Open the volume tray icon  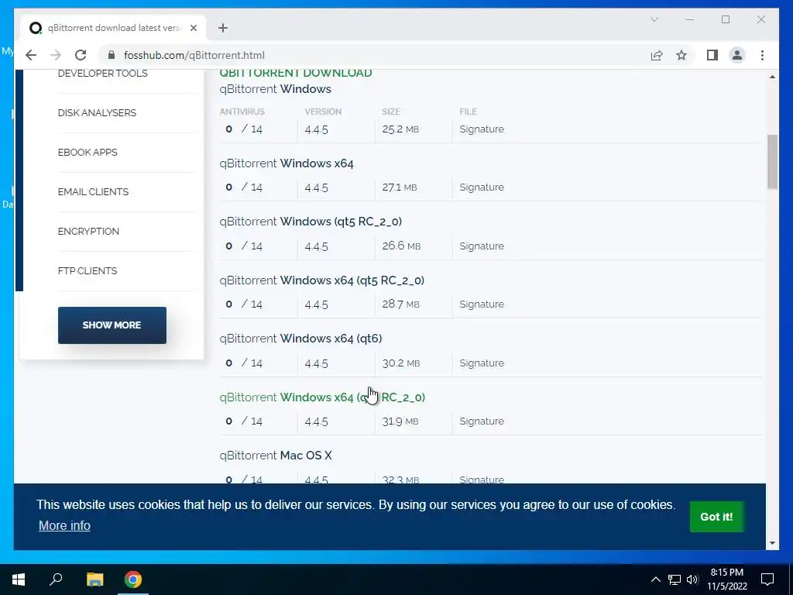pos(692,580)
